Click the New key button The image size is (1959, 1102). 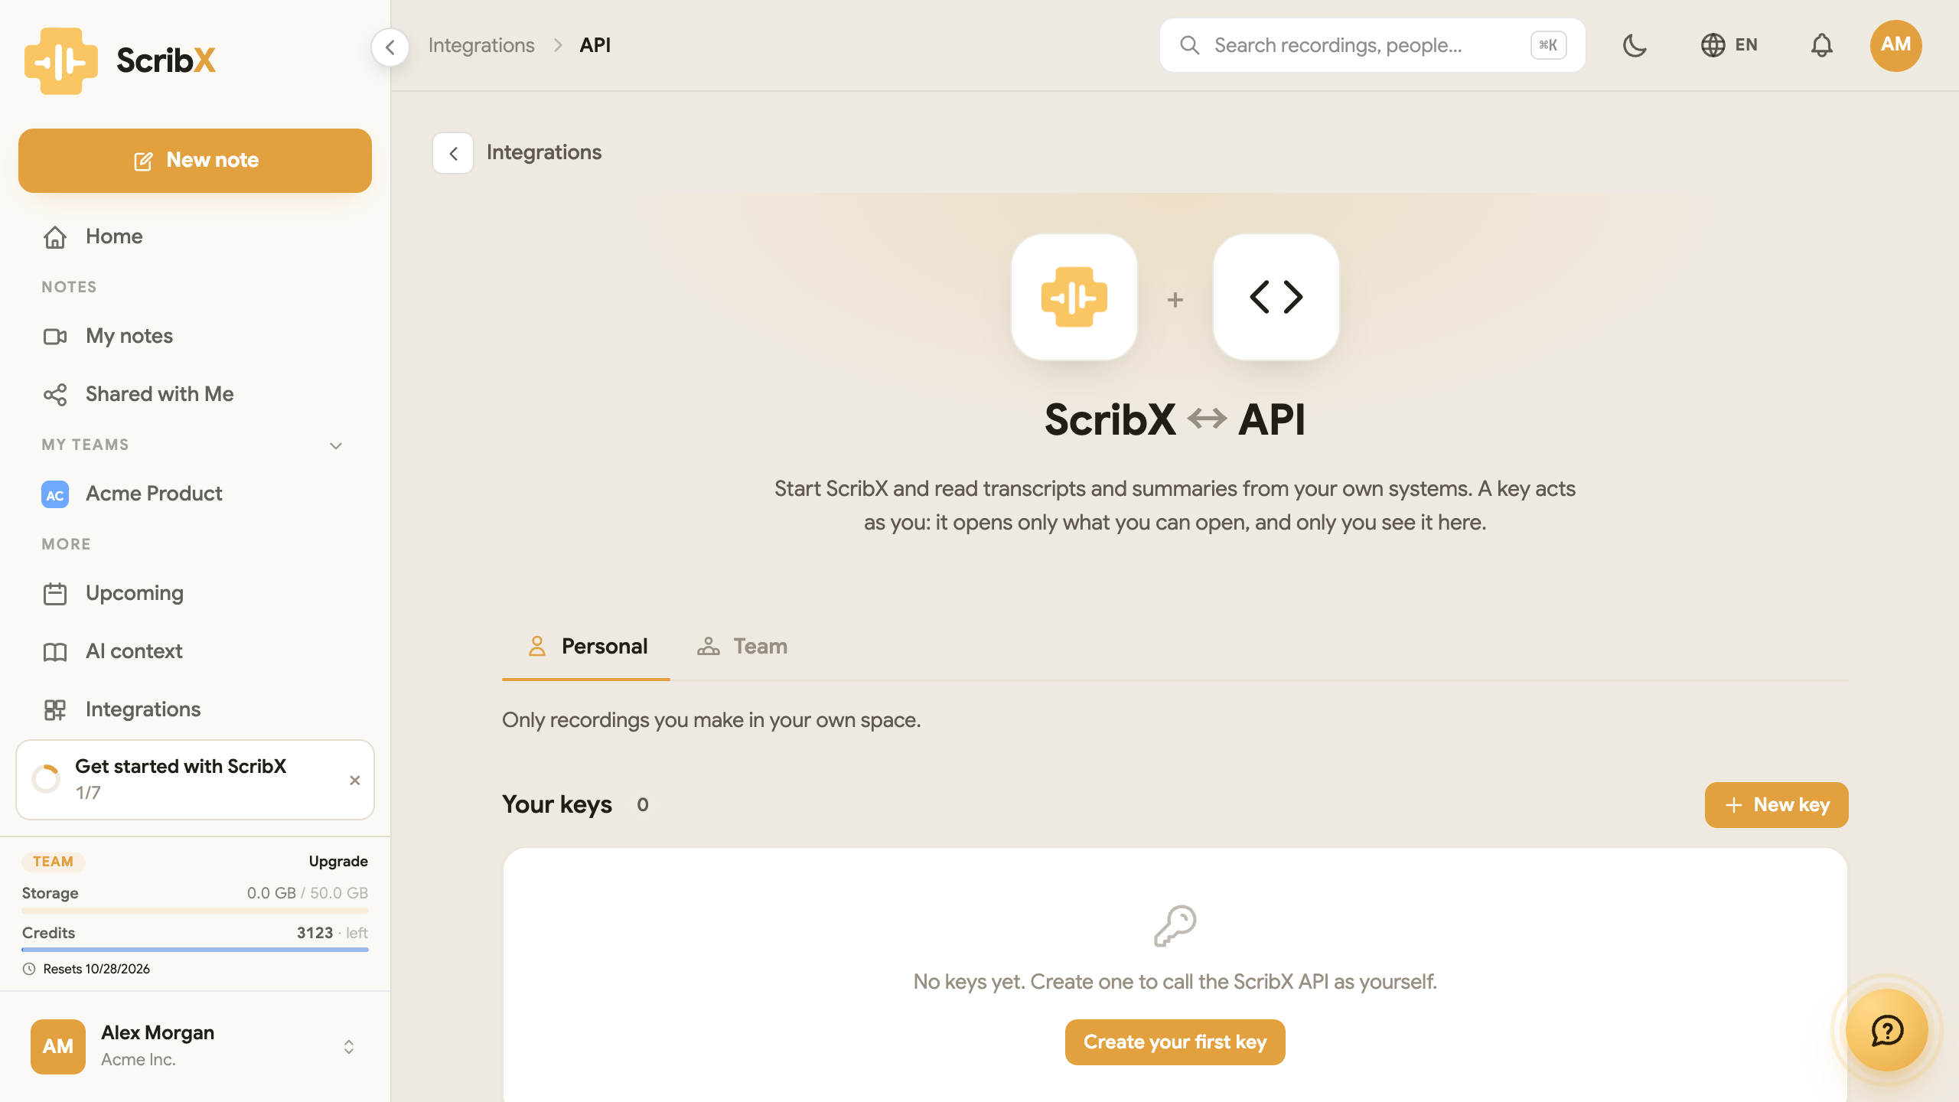1776,804
